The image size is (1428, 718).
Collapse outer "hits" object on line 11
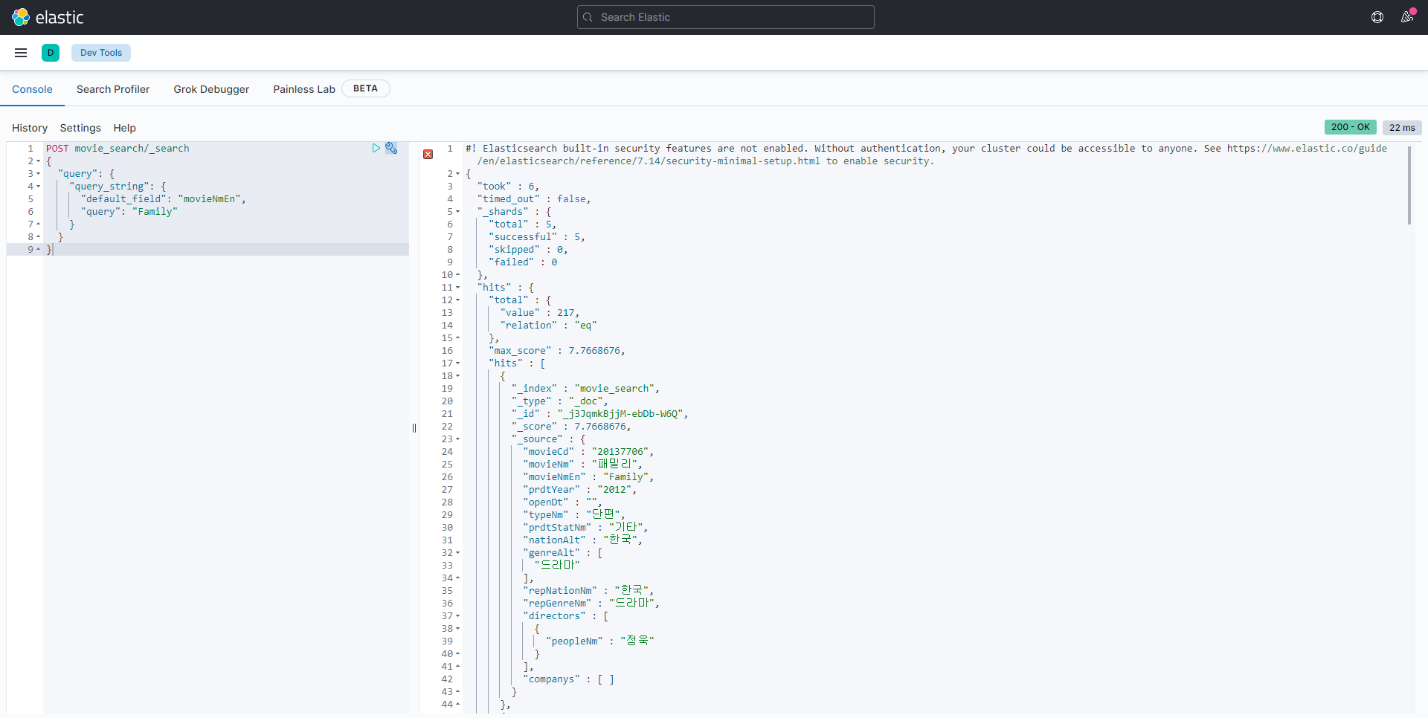coord(458,288)
